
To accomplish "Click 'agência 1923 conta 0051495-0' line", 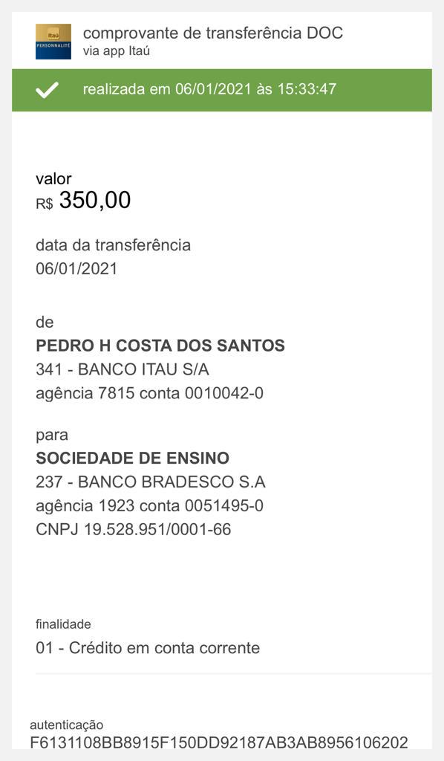I will [150, 505].
